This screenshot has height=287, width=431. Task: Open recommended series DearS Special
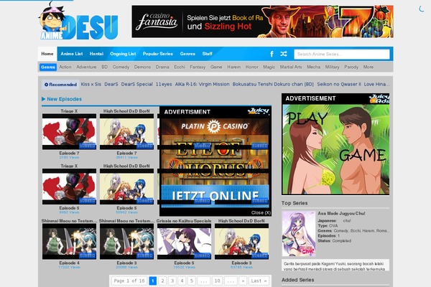pyautogui.click(x=137, y=85)
